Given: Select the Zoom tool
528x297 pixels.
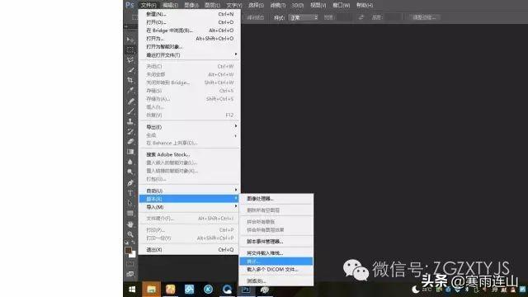Looking at the screenshot, I should pos(130,234).
